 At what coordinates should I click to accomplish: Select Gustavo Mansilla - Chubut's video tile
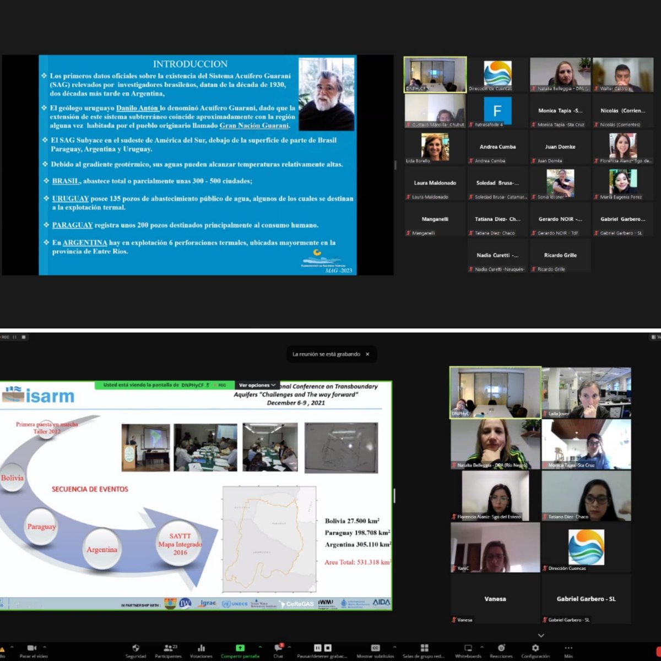point(435,110)
